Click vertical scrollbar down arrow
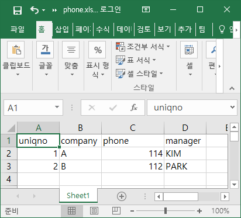Image resolution: width=241 pixels, height=218 pixels. [x=234, y=184]
